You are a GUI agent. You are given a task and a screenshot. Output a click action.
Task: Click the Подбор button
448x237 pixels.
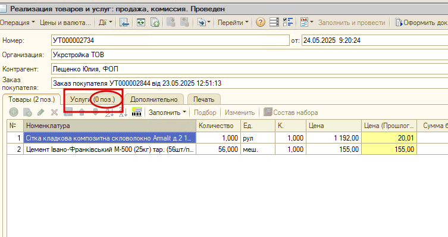pyautogui.click(x=205, y=113)
